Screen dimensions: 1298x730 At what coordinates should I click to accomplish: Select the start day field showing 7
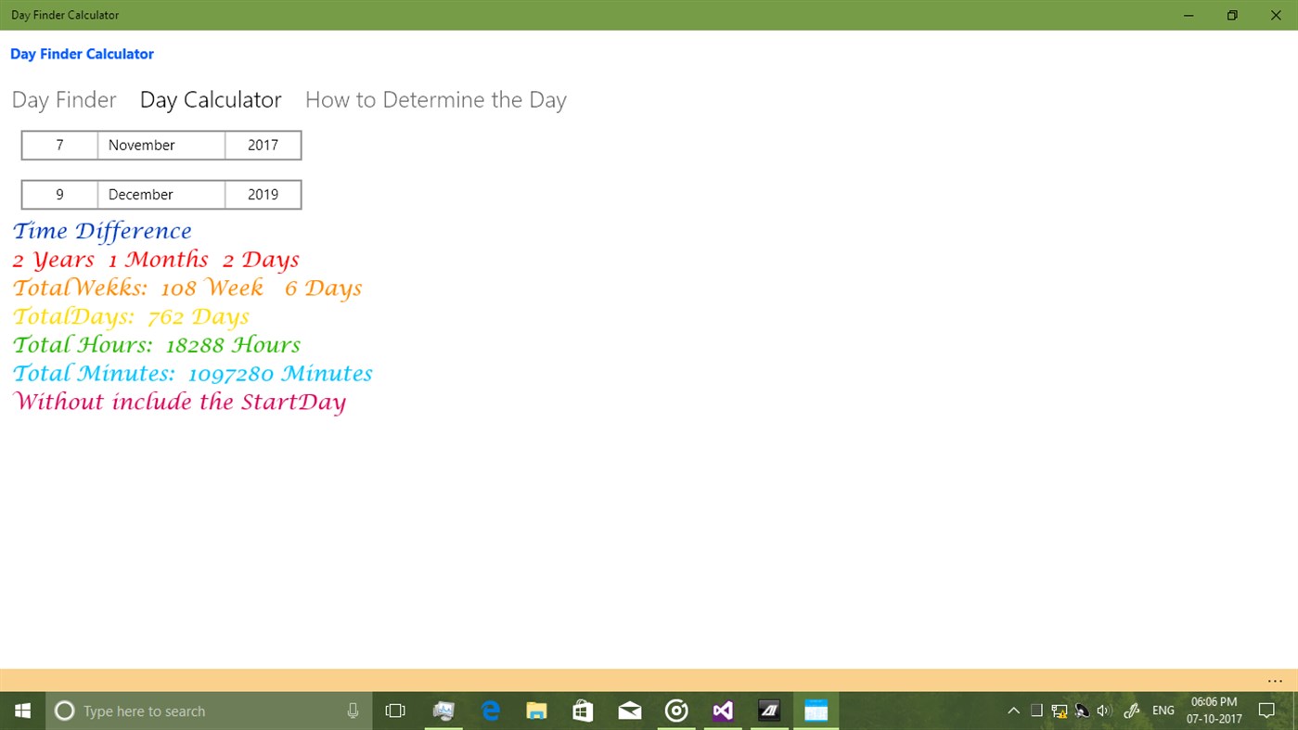point(59,145)
